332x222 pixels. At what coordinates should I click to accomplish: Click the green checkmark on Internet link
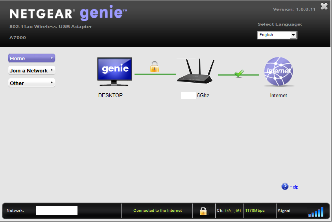239,73
